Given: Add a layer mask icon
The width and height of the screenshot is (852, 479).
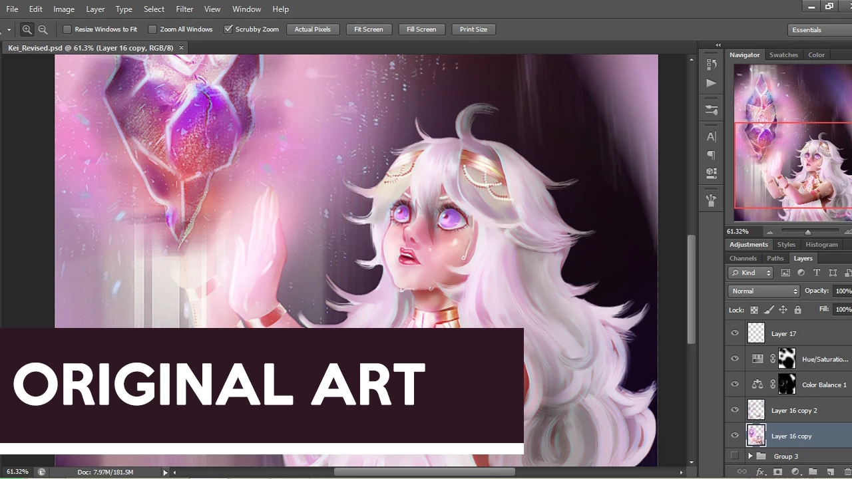Looking at the screenshot, I should coord(777,472).
